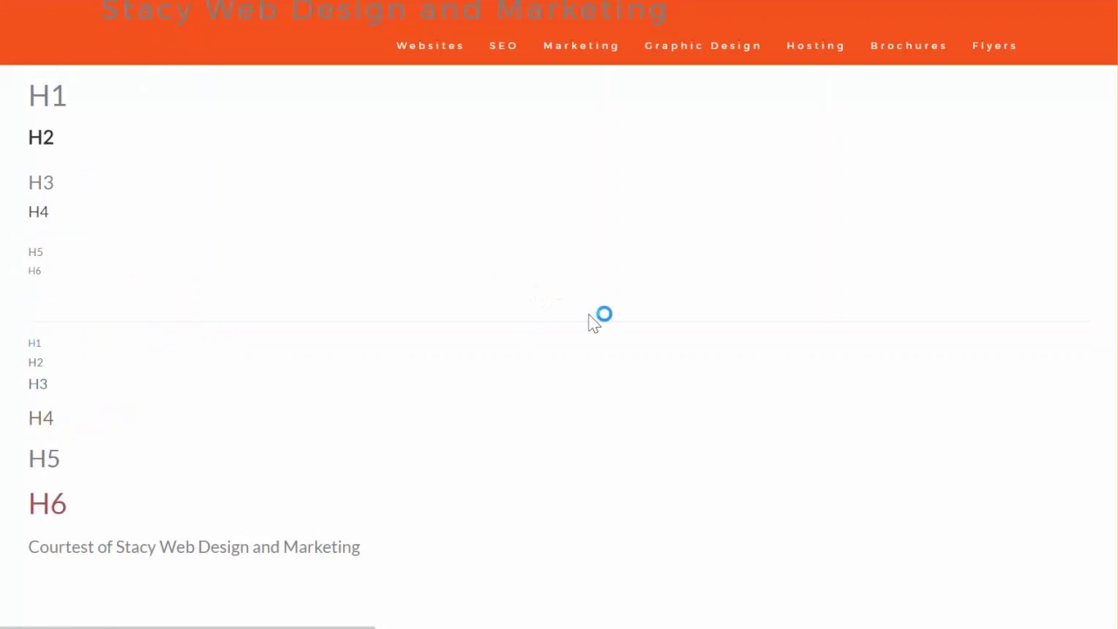Click the faded Stacy Web Design and Marketing site title
The width and height of the screenshot is (1118, 629).
(384, 10)
